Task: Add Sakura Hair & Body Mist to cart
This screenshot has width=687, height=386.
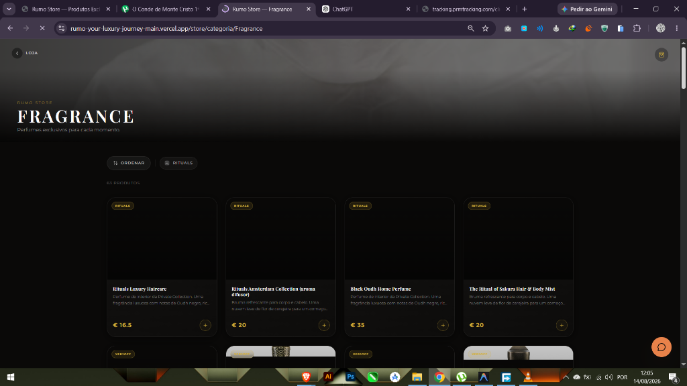Action: pyautogui.click(x=562, y=325)
